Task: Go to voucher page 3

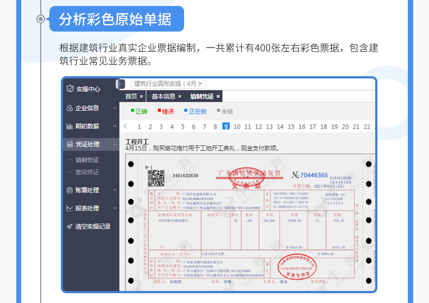Action: click(161, 127)
